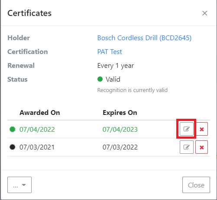Edit the 07/03/2021 certificate entry
The height and width of the screenshot is (200, 217).
click(187, 147)
